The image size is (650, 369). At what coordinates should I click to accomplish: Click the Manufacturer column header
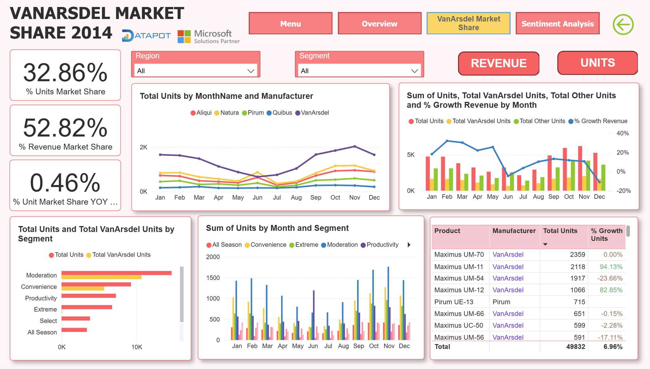click(x=514, y=237)
